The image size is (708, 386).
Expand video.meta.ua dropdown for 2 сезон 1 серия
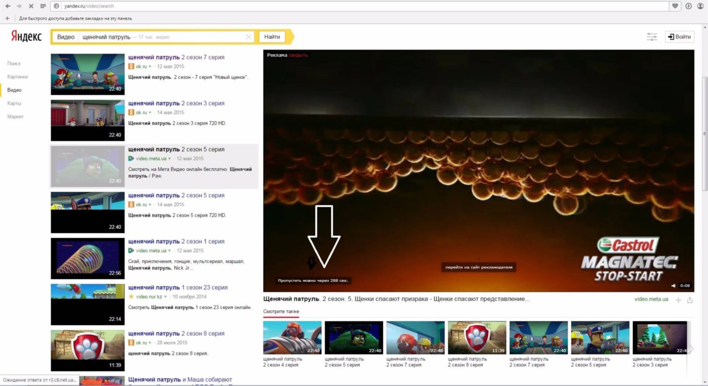coord(169,251)
